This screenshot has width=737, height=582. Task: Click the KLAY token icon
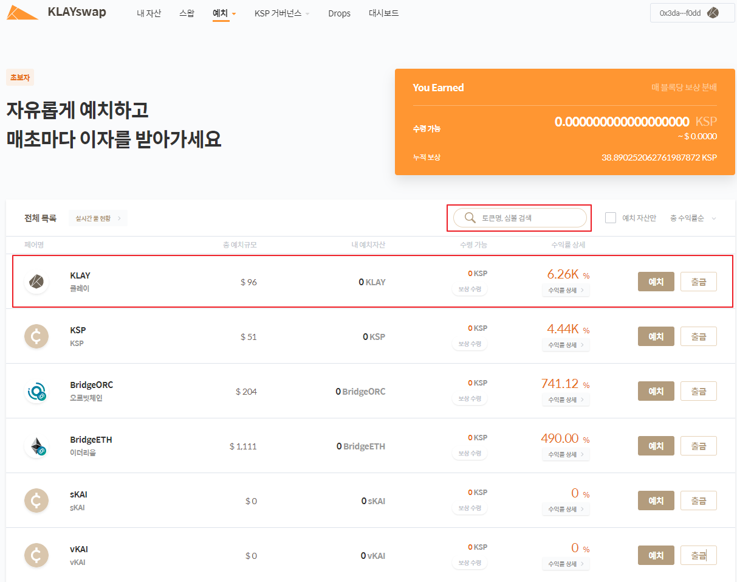36,282
